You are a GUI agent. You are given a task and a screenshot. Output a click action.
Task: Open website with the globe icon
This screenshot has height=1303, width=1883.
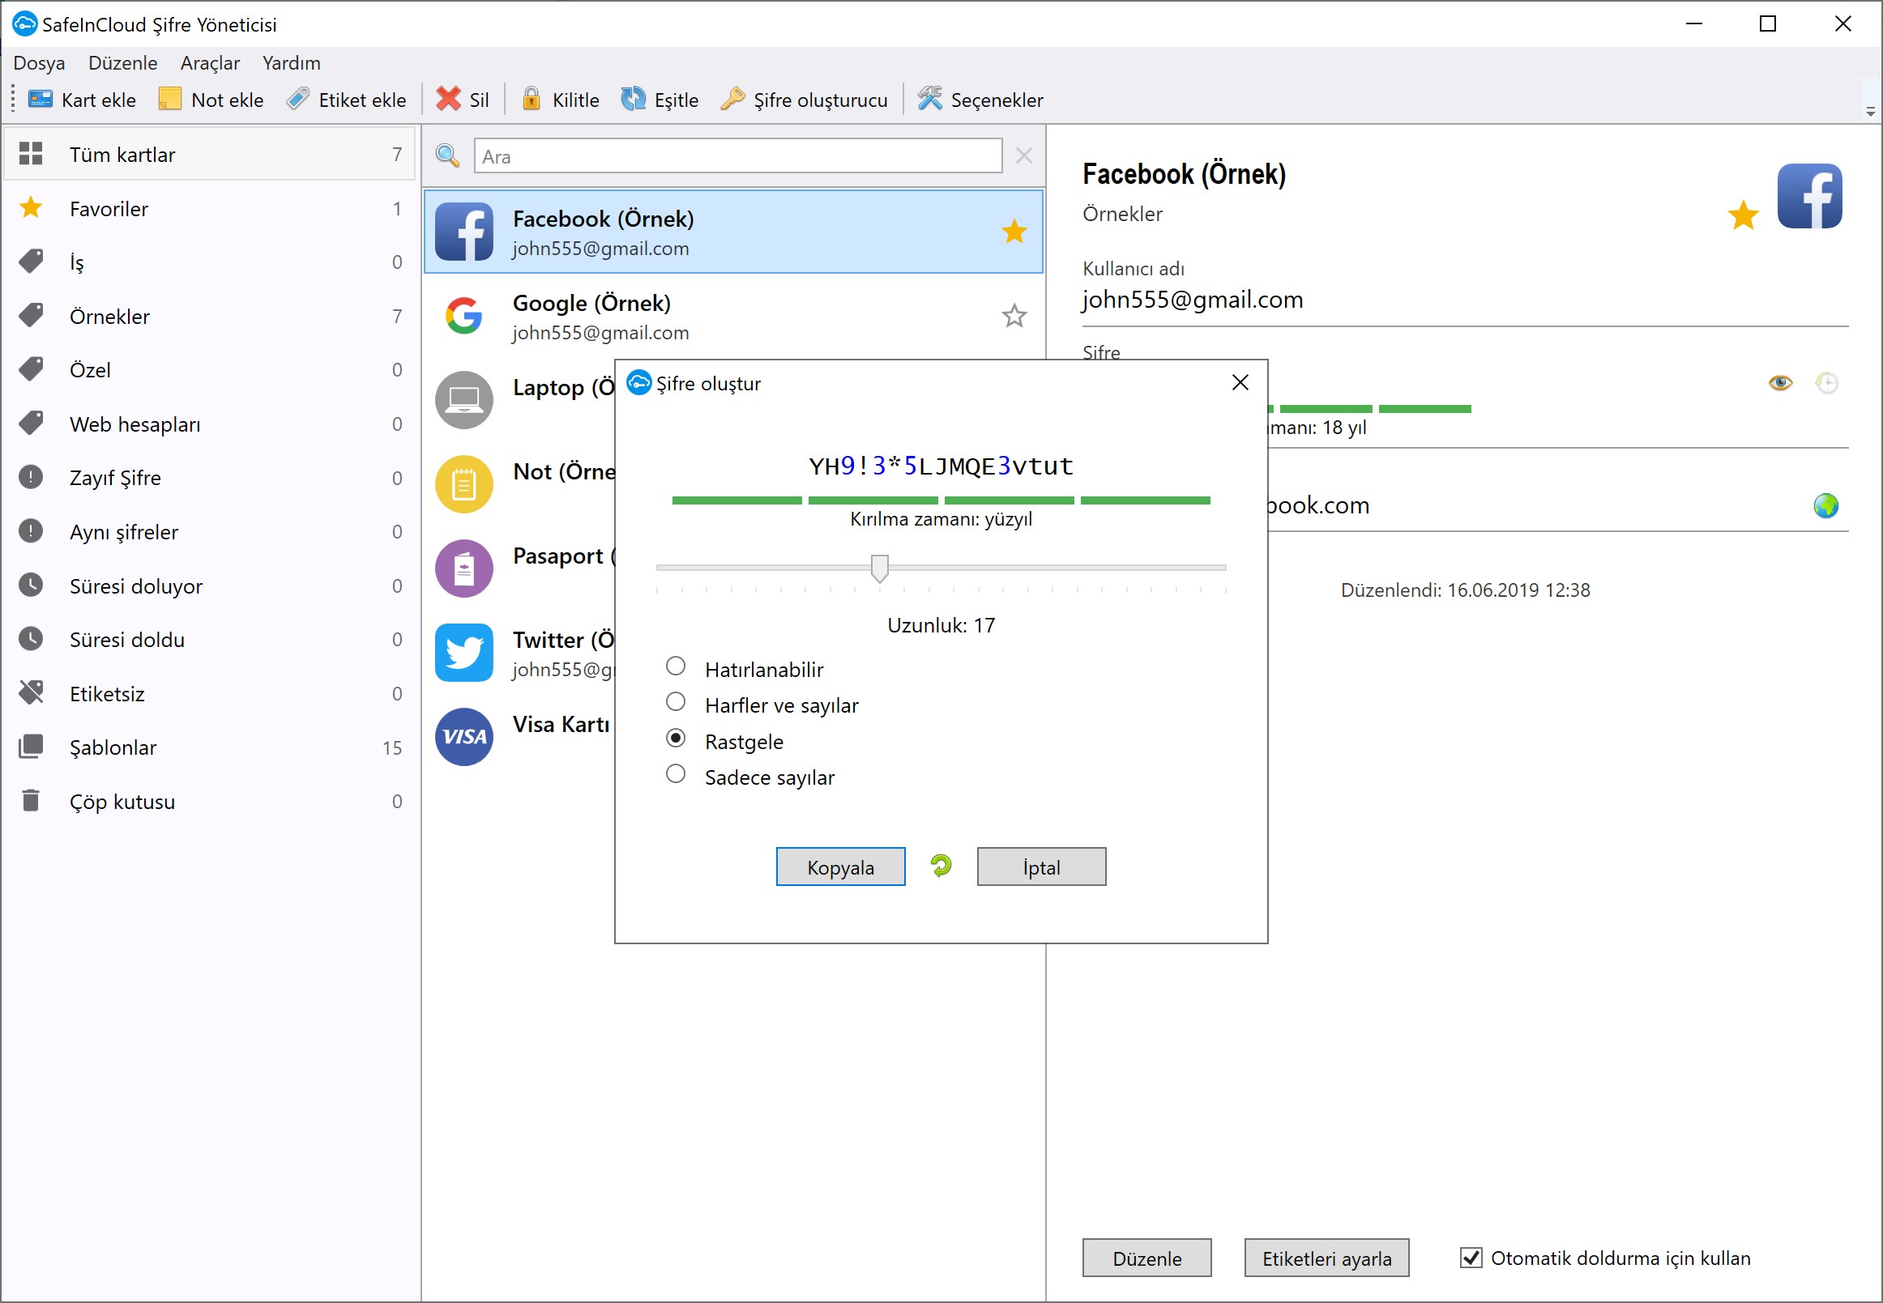click(x=1825, y=506)
